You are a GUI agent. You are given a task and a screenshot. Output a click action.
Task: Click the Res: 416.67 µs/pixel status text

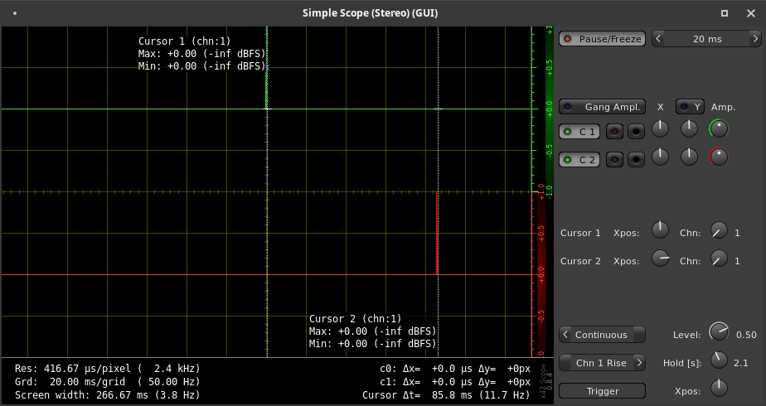pos(108,369)
